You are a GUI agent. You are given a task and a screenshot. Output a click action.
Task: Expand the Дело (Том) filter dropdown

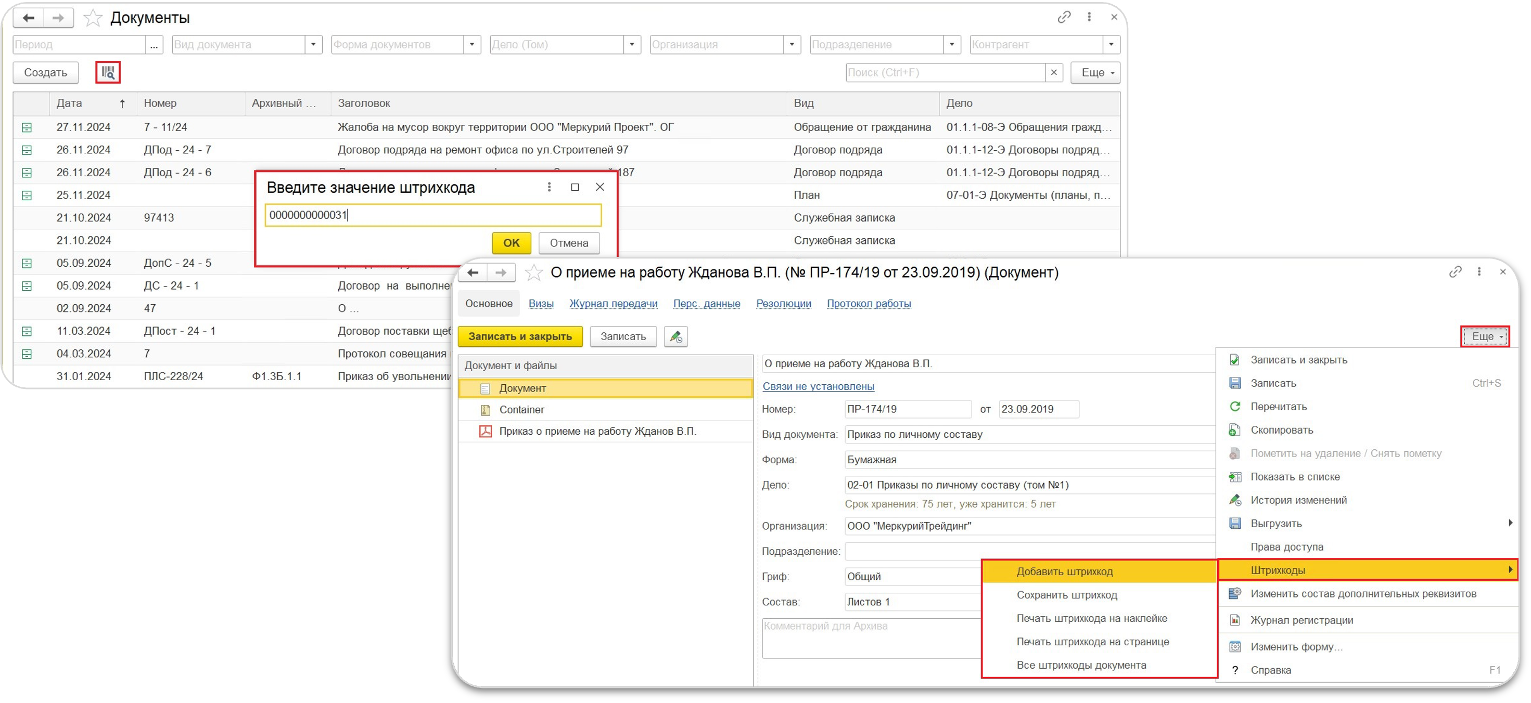(x=632, y=45)
